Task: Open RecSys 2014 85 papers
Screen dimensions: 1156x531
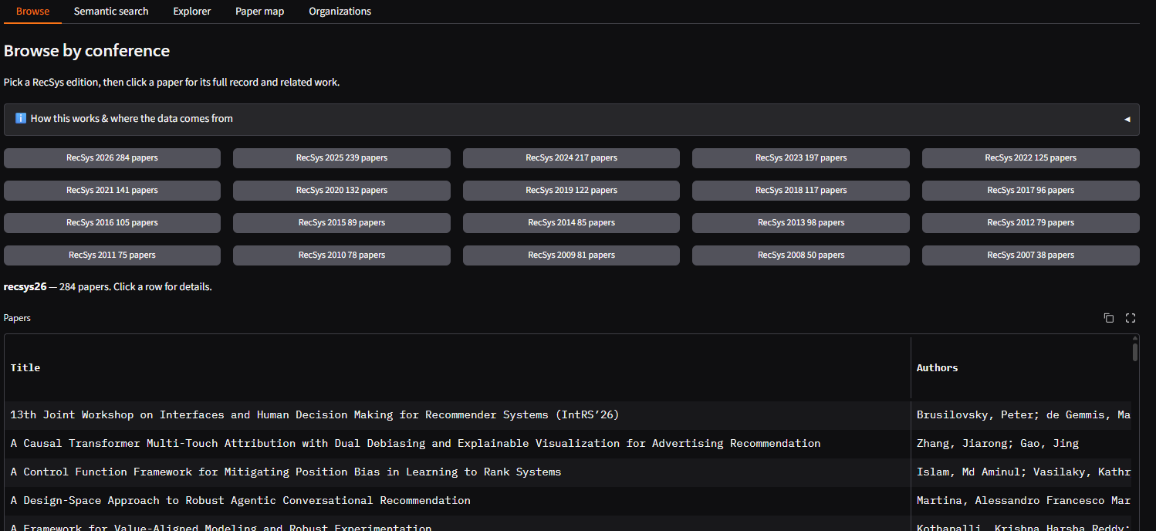Action: [x=571, y=223]
